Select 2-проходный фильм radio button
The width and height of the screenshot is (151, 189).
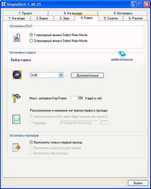tap(31, 41)
